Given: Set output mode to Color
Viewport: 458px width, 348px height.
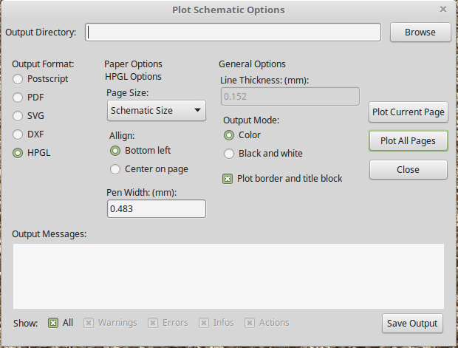Looking at the screenshot, I should pyautogui.click(x=229, y=135).
